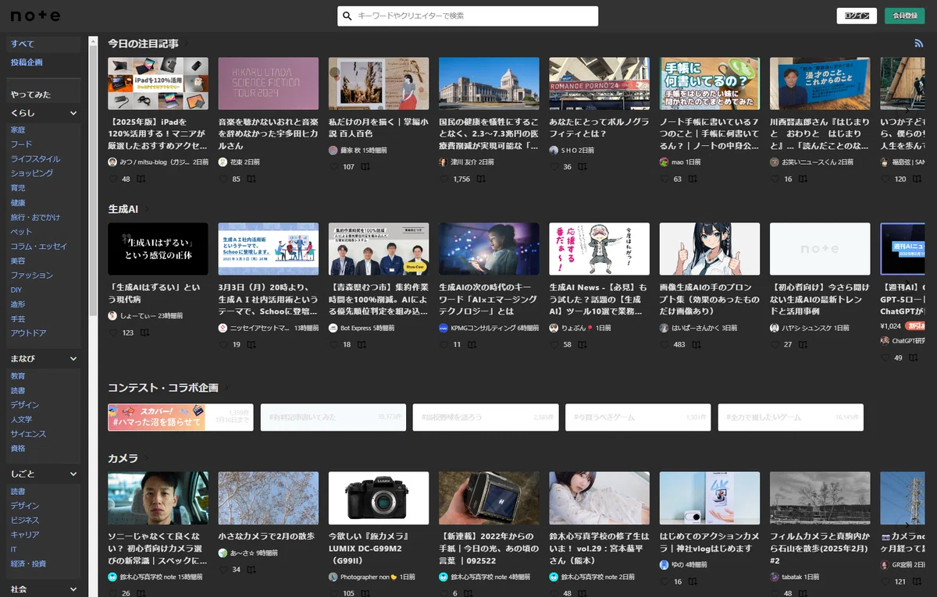Bookmark the 宇多田ヒカル article by 花束
937x597 pixels.
[251, 179]
